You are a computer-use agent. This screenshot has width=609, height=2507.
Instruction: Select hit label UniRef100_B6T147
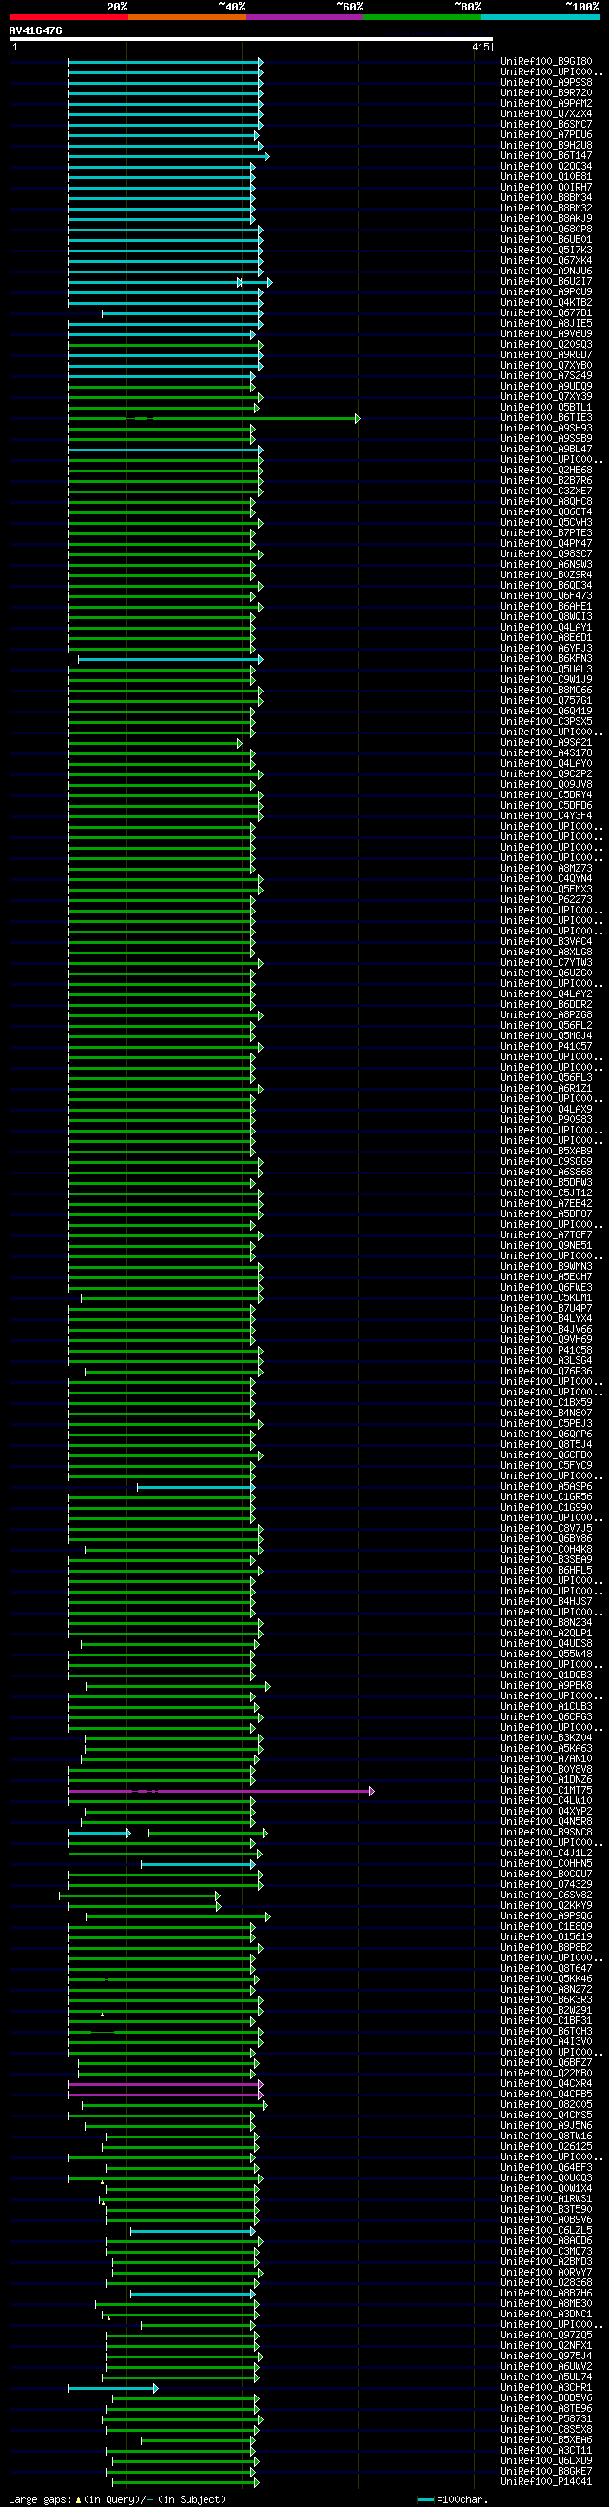click(x=546, y=156)
